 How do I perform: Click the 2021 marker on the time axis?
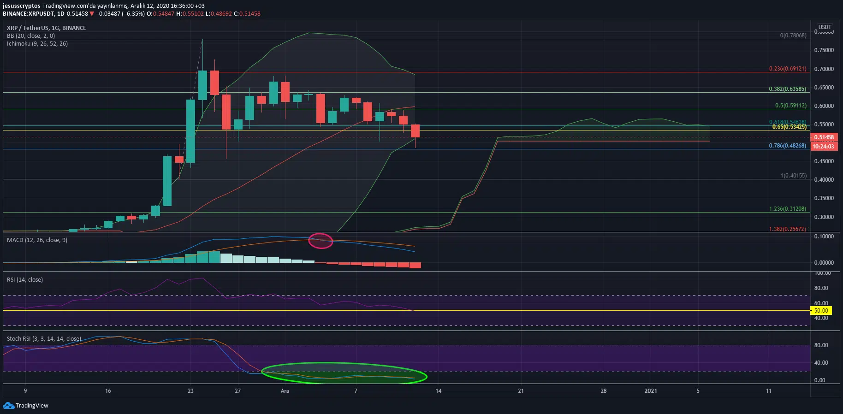[650, 391]
